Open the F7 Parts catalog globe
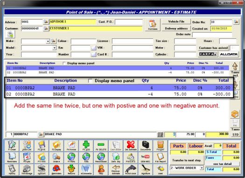Viewport: 245px width, 178px height. tap(71, 157)
